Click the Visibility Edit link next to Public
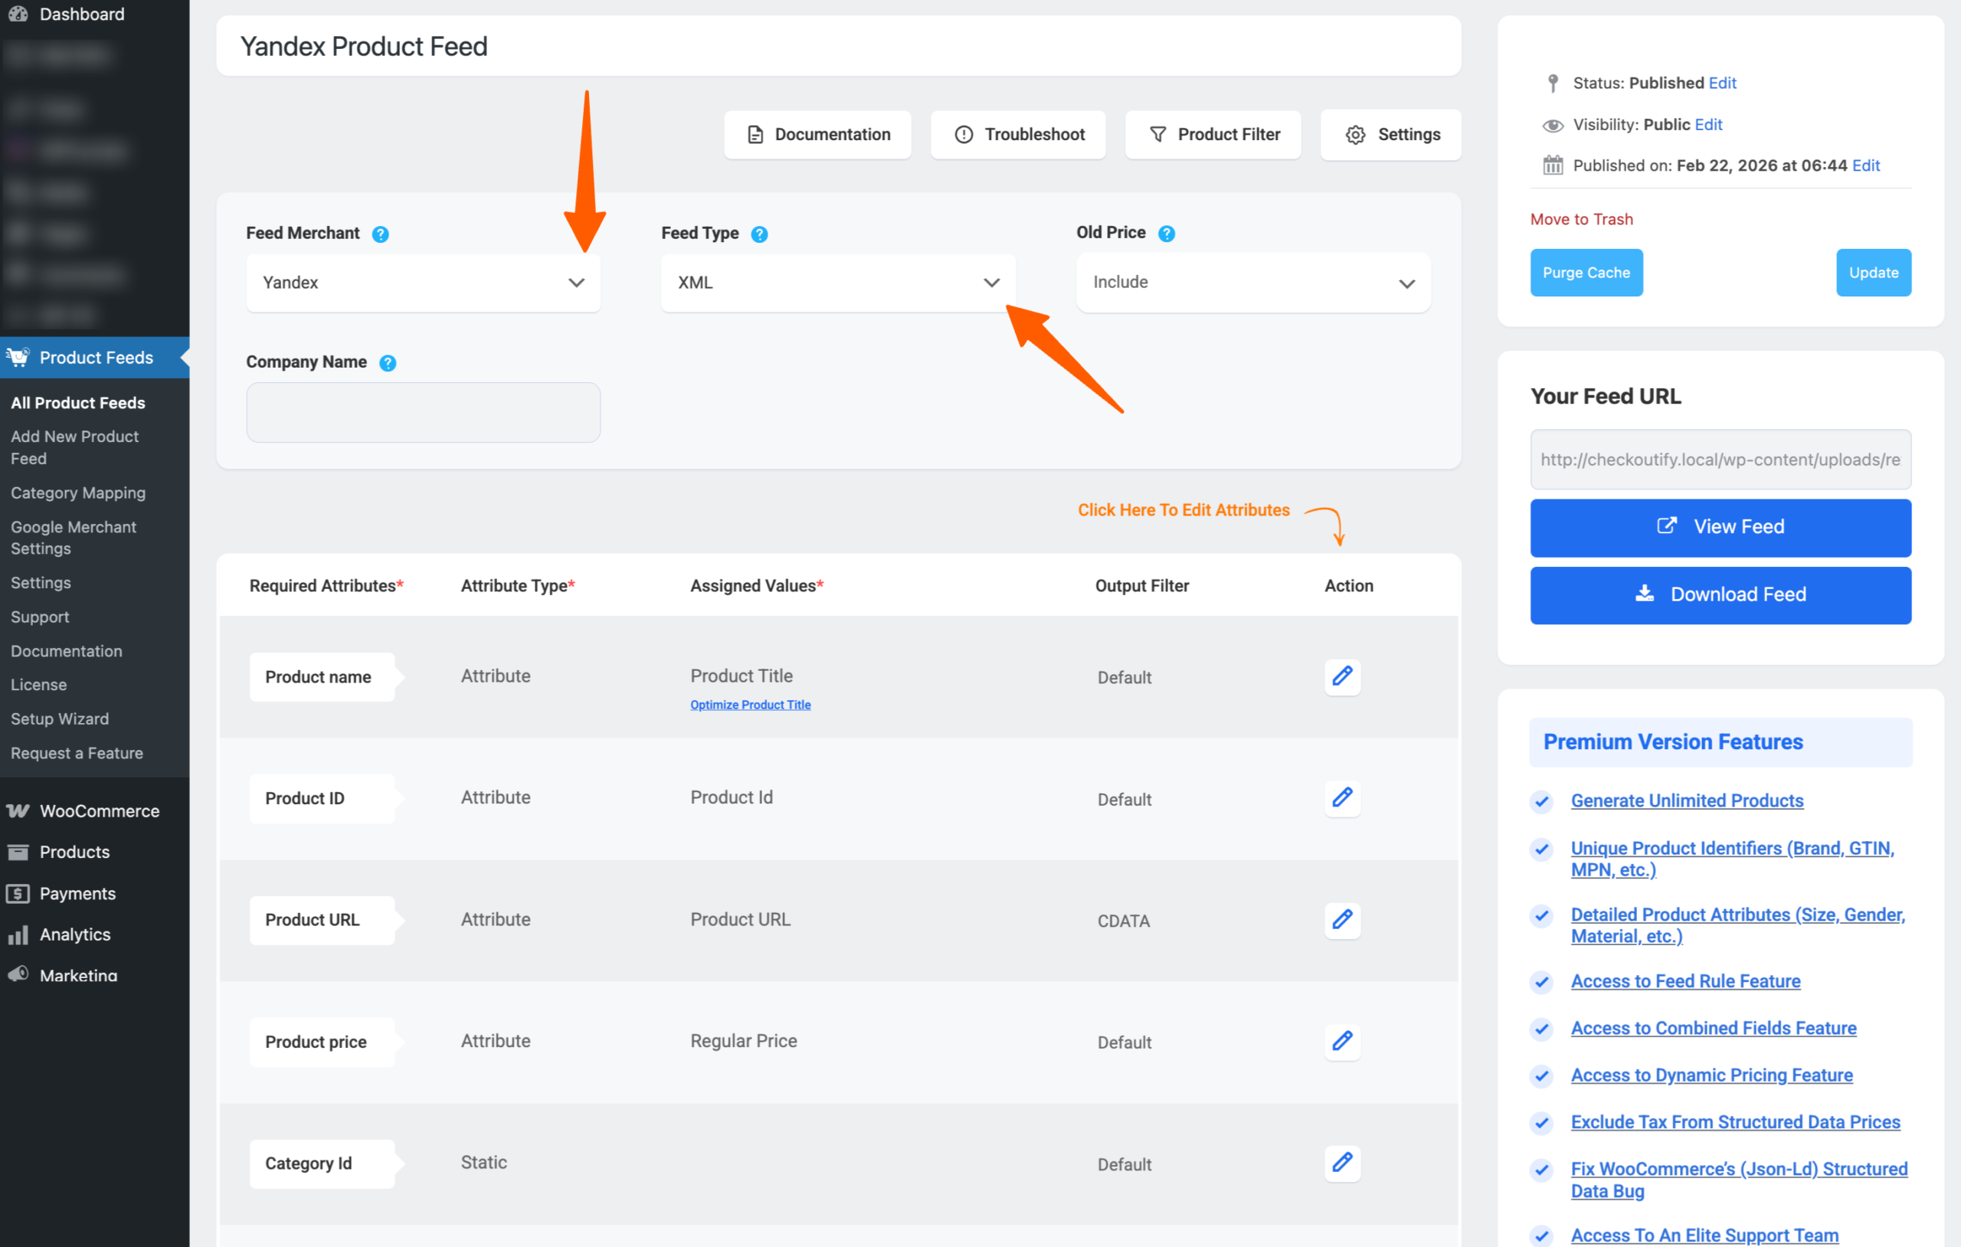 1708,125
